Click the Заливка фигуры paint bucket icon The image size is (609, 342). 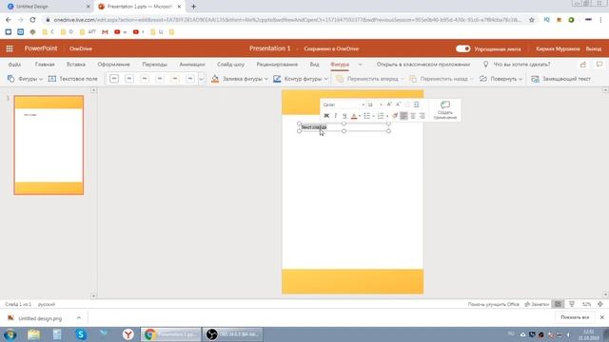(215, 79)
